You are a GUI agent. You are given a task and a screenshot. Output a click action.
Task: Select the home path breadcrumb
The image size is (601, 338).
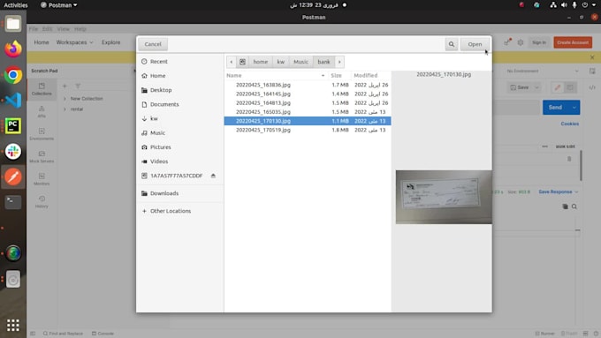pos(260,62)
